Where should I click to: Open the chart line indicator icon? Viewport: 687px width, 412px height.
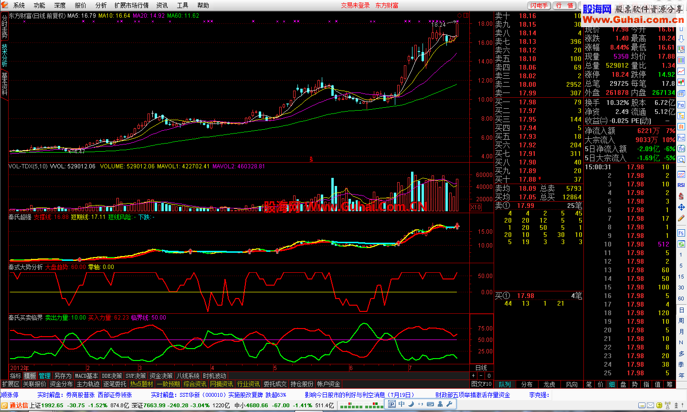point(681,175)
